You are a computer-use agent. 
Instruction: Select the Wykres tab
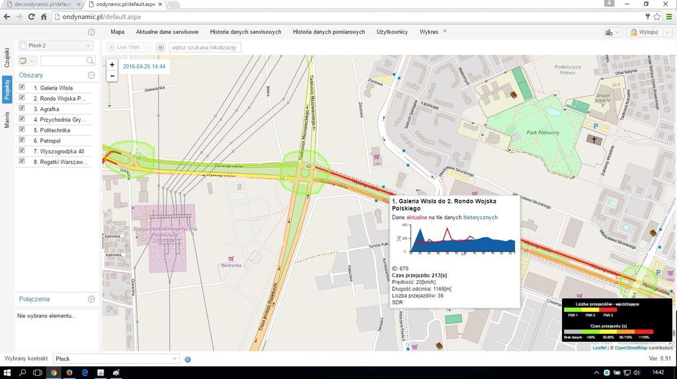428,32
